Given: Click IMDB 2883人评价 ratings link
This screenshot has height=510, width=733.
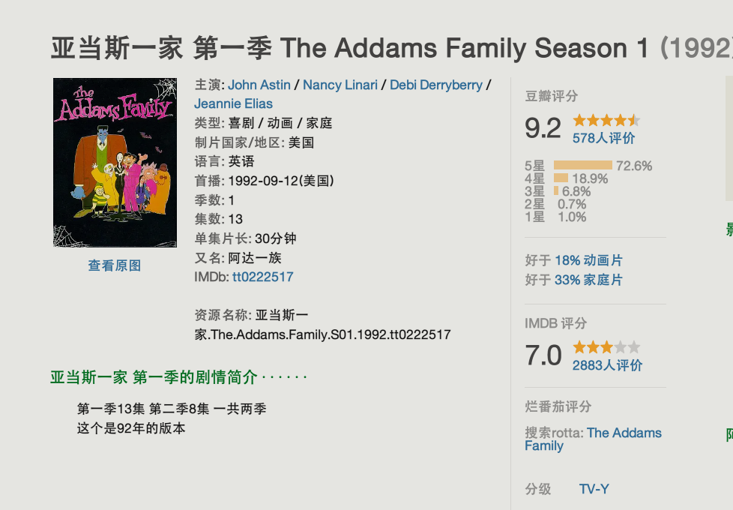Looking at the screenshot, I should [x=607, y=365].
